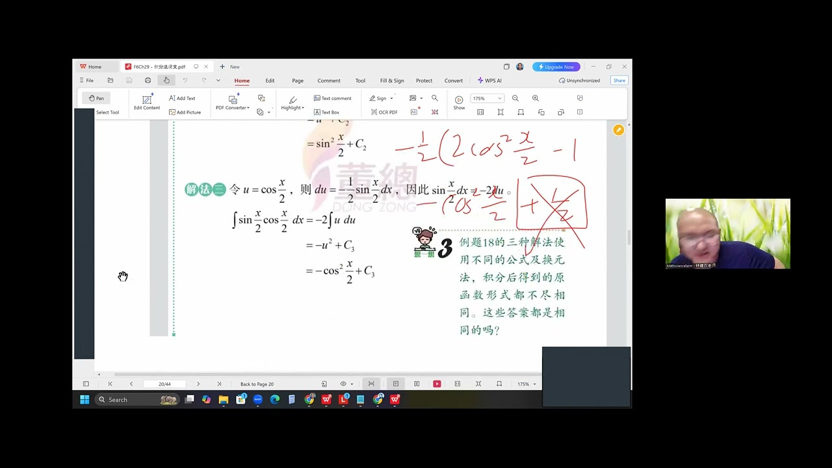832x468 pixels.
Task: Click Add Text in the toolbar
Action: coord(182,98)
